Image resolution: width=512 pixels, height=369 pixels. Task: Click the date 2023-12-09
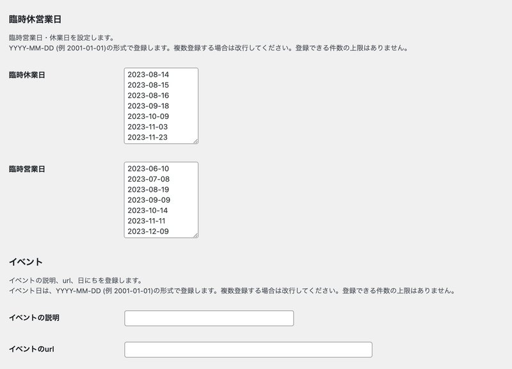tap(148, 231)
